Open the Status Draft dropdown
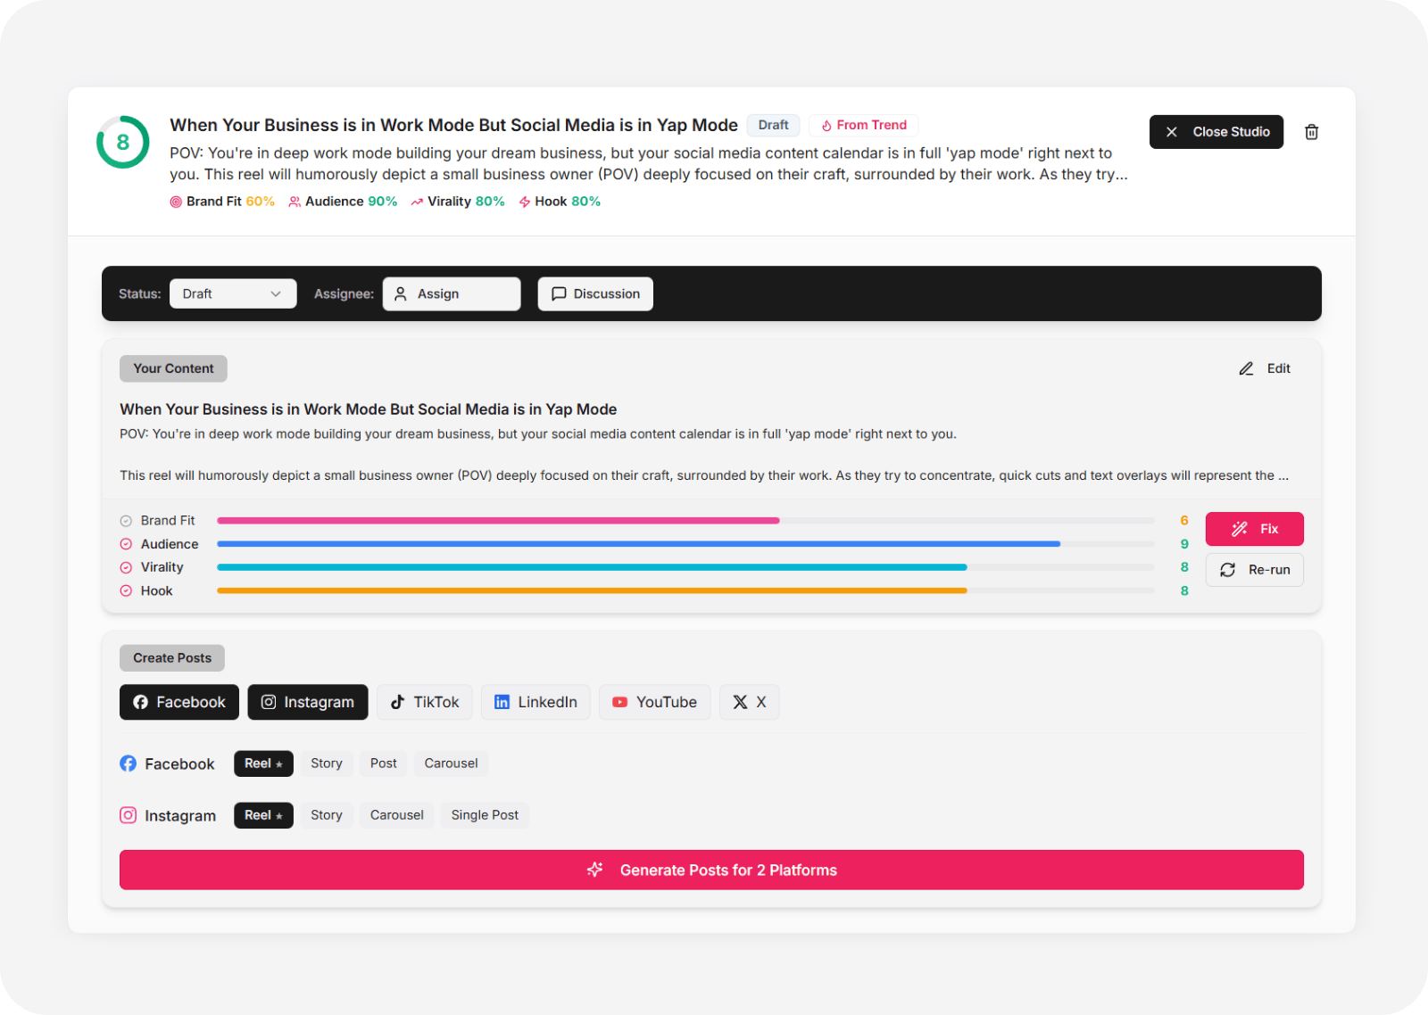Screen dimensions: 1428x1015 pos(233,293)
